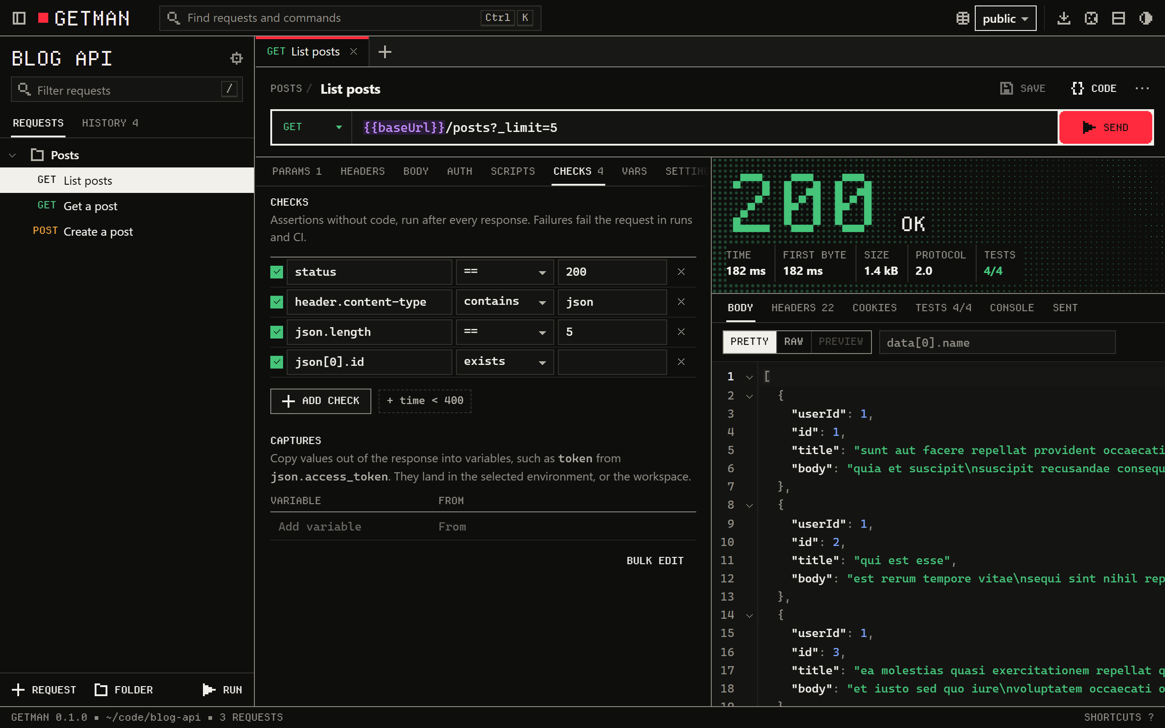Open the exists operator dropdown
The image size is (1165, 728).
click(505, 362)
